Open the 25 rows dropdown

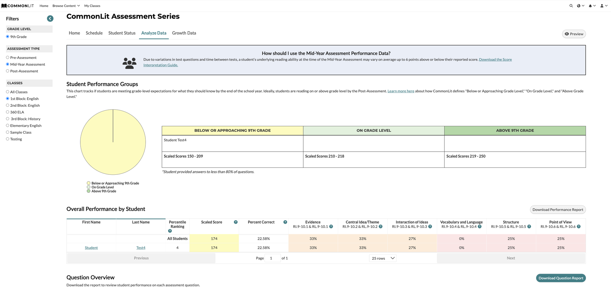[383, 258]
